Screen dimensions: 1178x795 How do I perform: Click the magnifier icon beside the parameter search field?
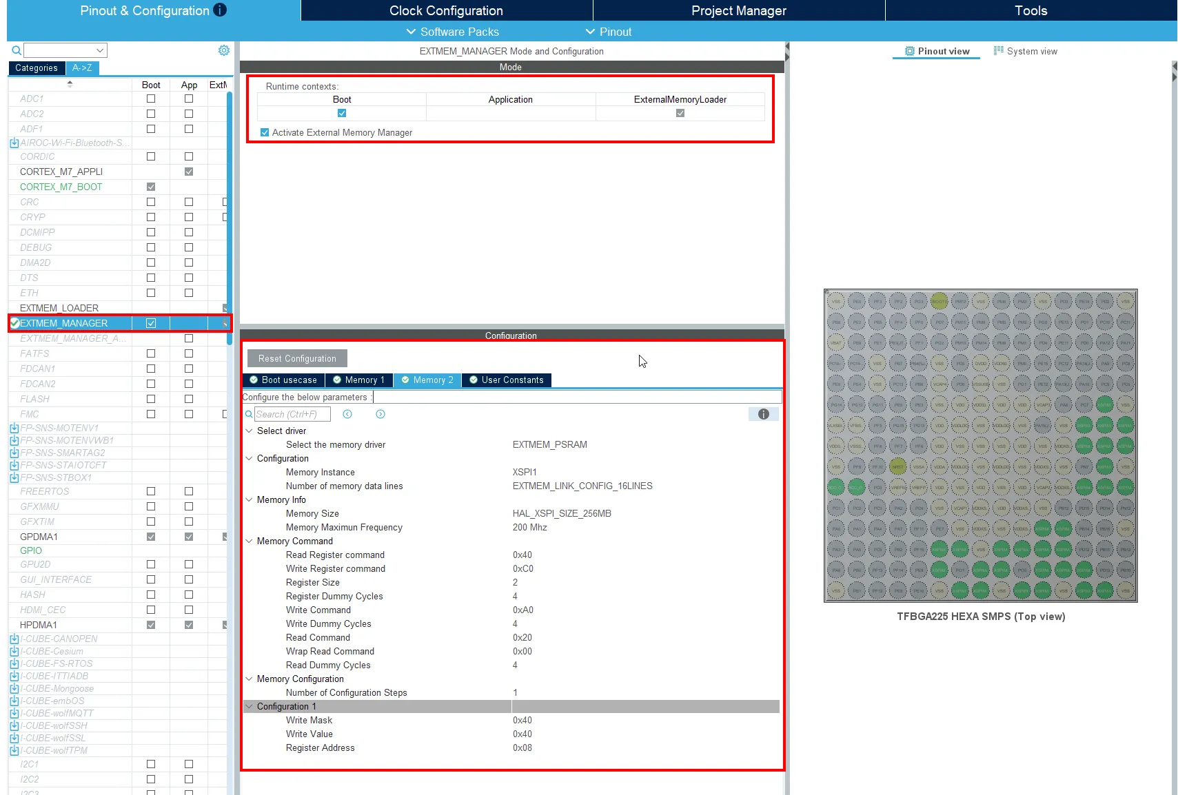tap(249, 414)
